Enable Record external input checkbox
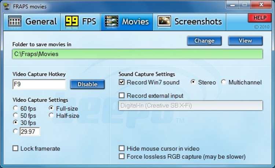The image size is (275, 168). coord(122,96)
